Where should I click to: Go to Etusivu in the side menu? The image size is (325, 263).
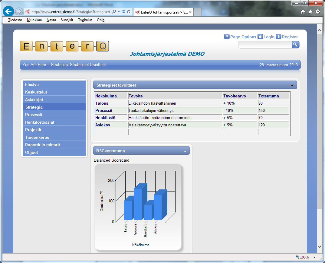coord(54,84)
